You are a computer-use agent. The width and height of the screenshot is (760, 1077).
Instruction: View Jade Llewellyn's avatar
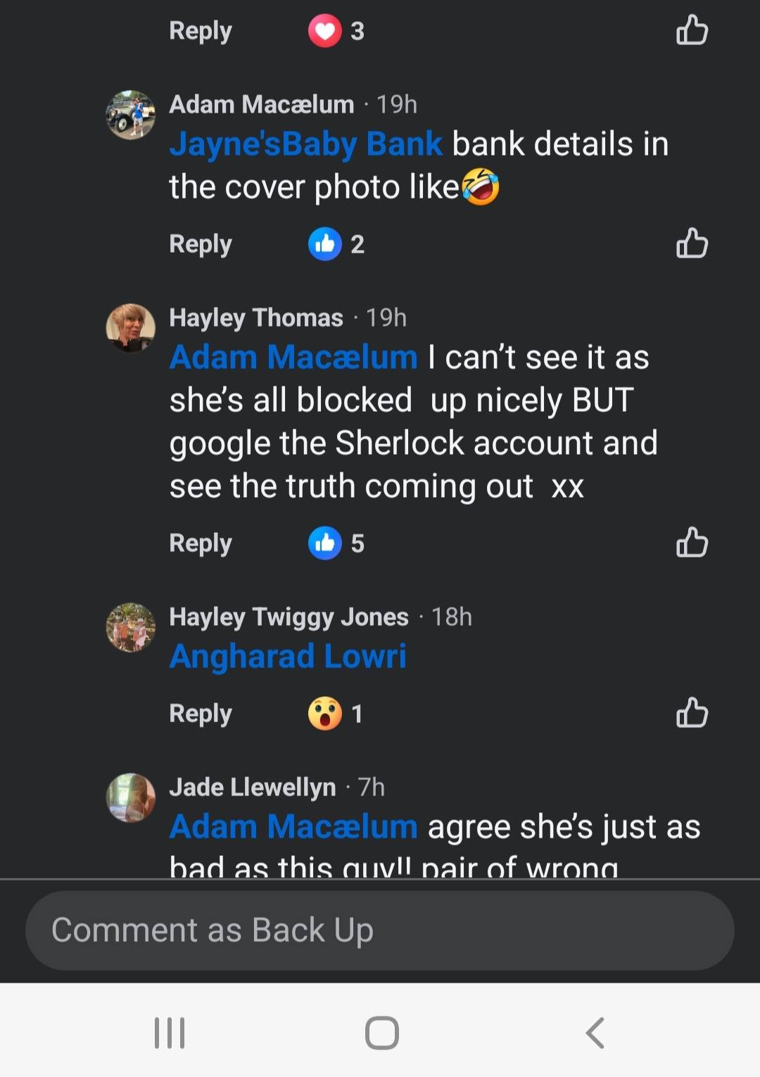click(x=131, y=798)
